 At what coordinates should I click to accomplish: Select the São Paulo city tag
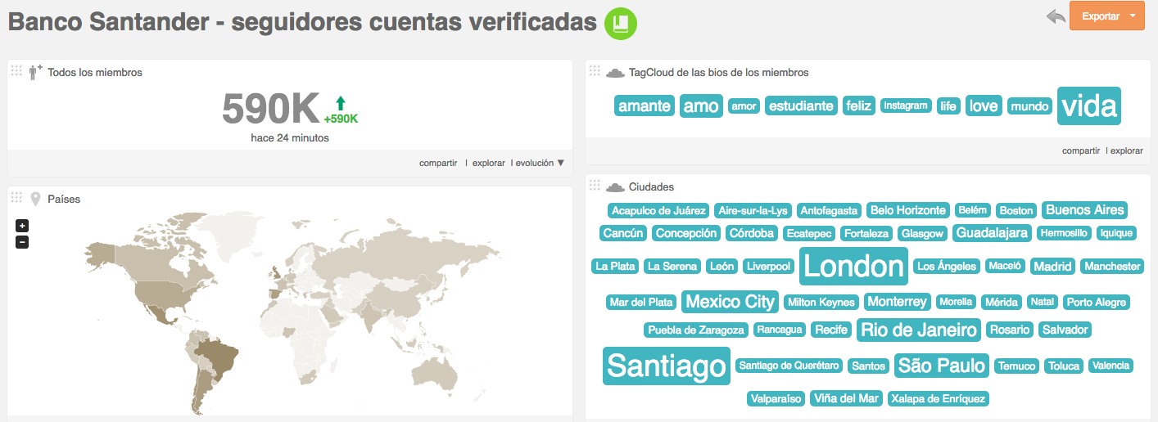tap(942, 366)
